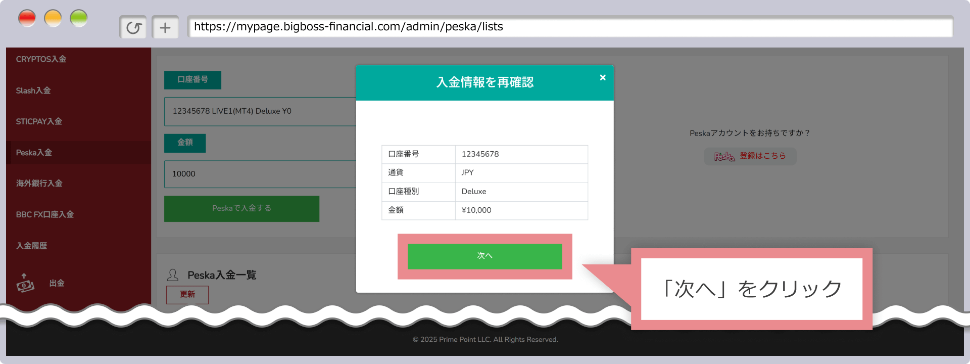Click the red macOS close window button
Viewport: 970px width, 364px height.
click(x=27, y=19)
